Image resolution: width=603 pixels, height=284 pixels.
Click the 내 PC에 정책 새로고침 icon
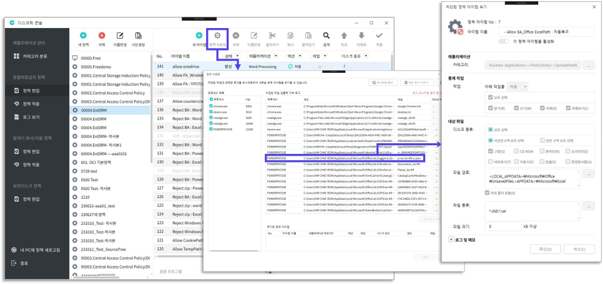point(14,250)
